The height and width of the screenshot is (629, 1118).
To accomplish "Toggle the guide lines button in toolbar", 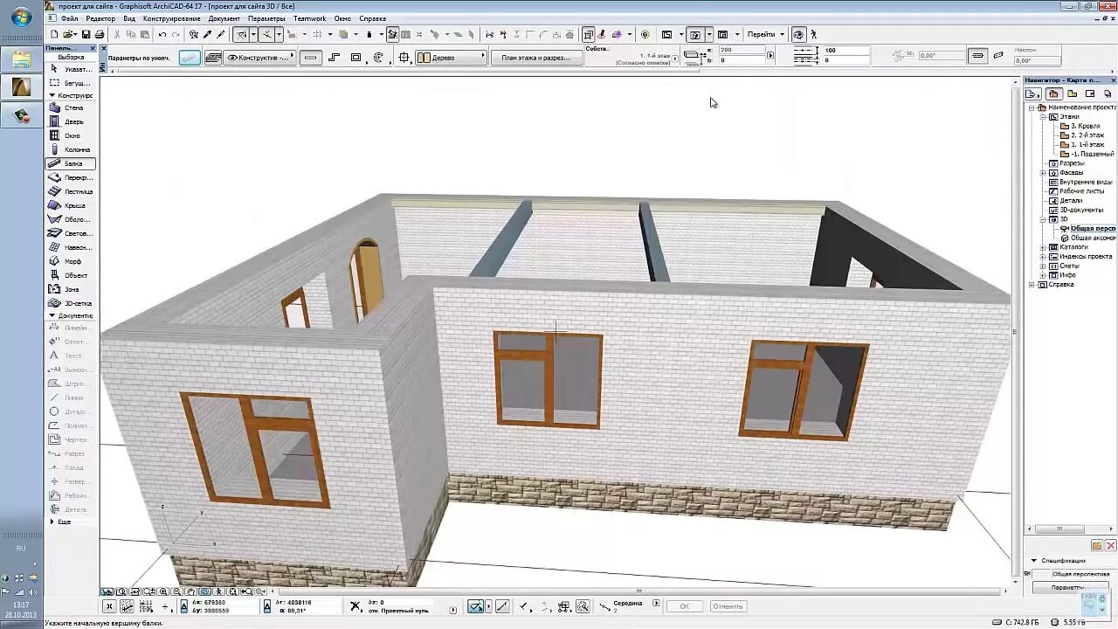I will pos(241,35).
